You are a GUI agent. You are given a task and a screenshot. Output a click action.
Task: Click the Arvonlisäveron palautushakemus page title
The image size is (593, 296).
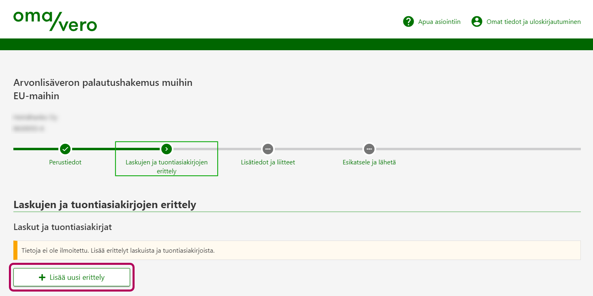click(103, 89)
